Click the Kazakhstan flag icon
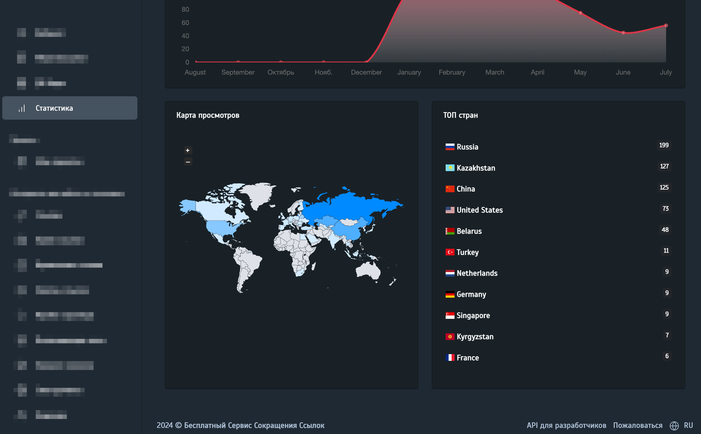The width and height of the screenshot is (701, 434). coord(450,168)
